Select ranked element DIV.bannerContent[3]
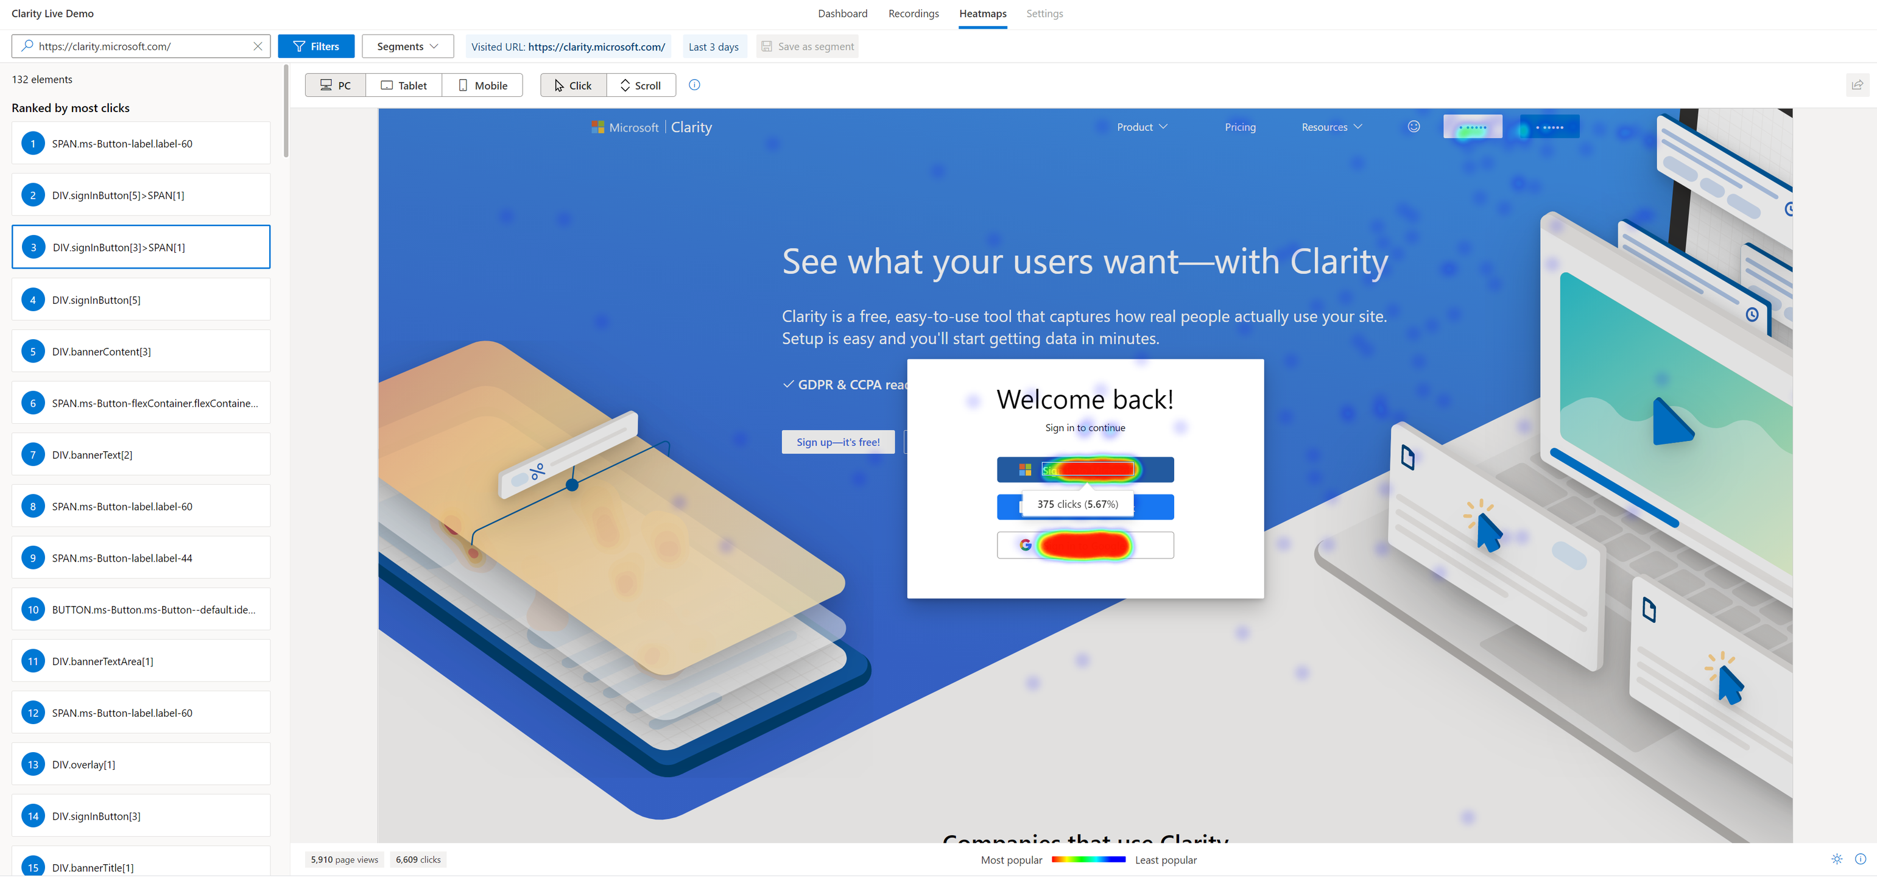Viewport: 1877px width, 877px height. pos(141,352)
